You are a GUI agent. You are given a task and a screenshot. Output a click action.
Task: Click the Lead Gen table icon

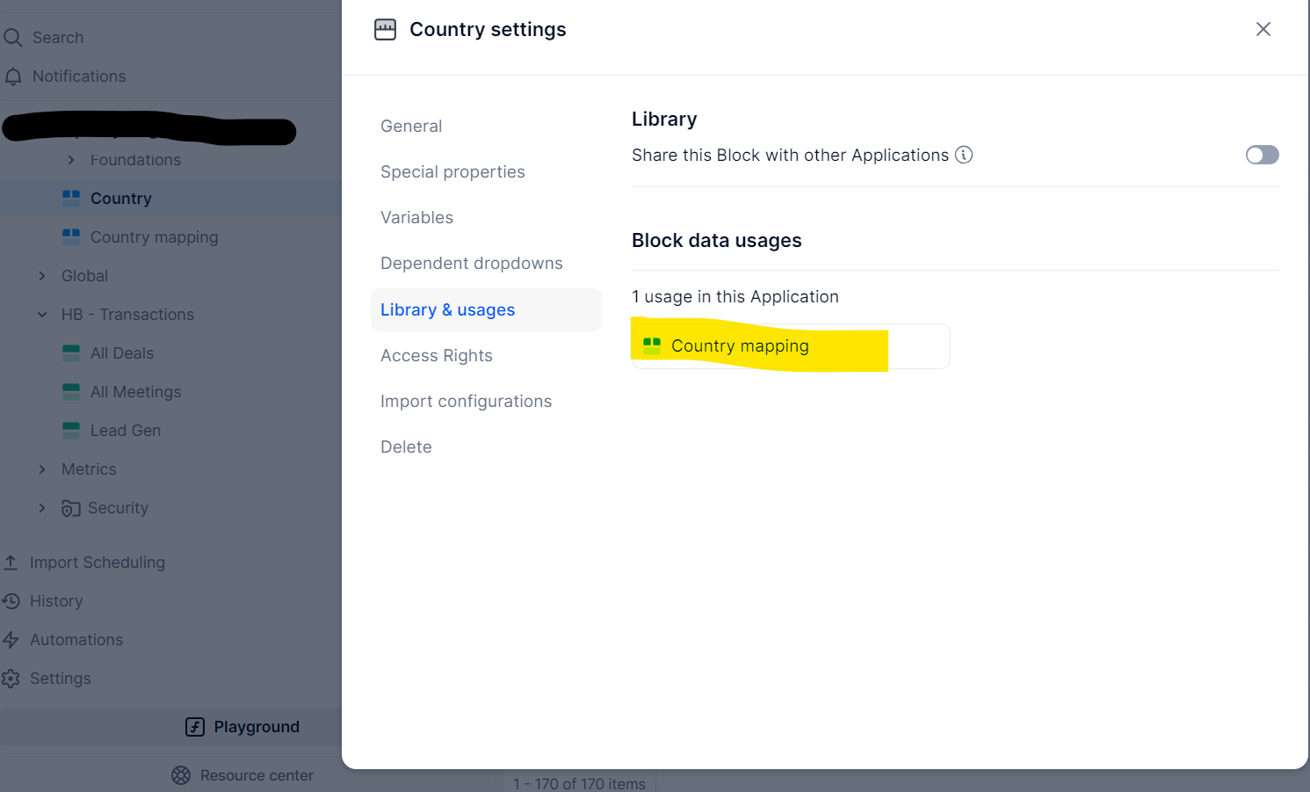[71, 431]
